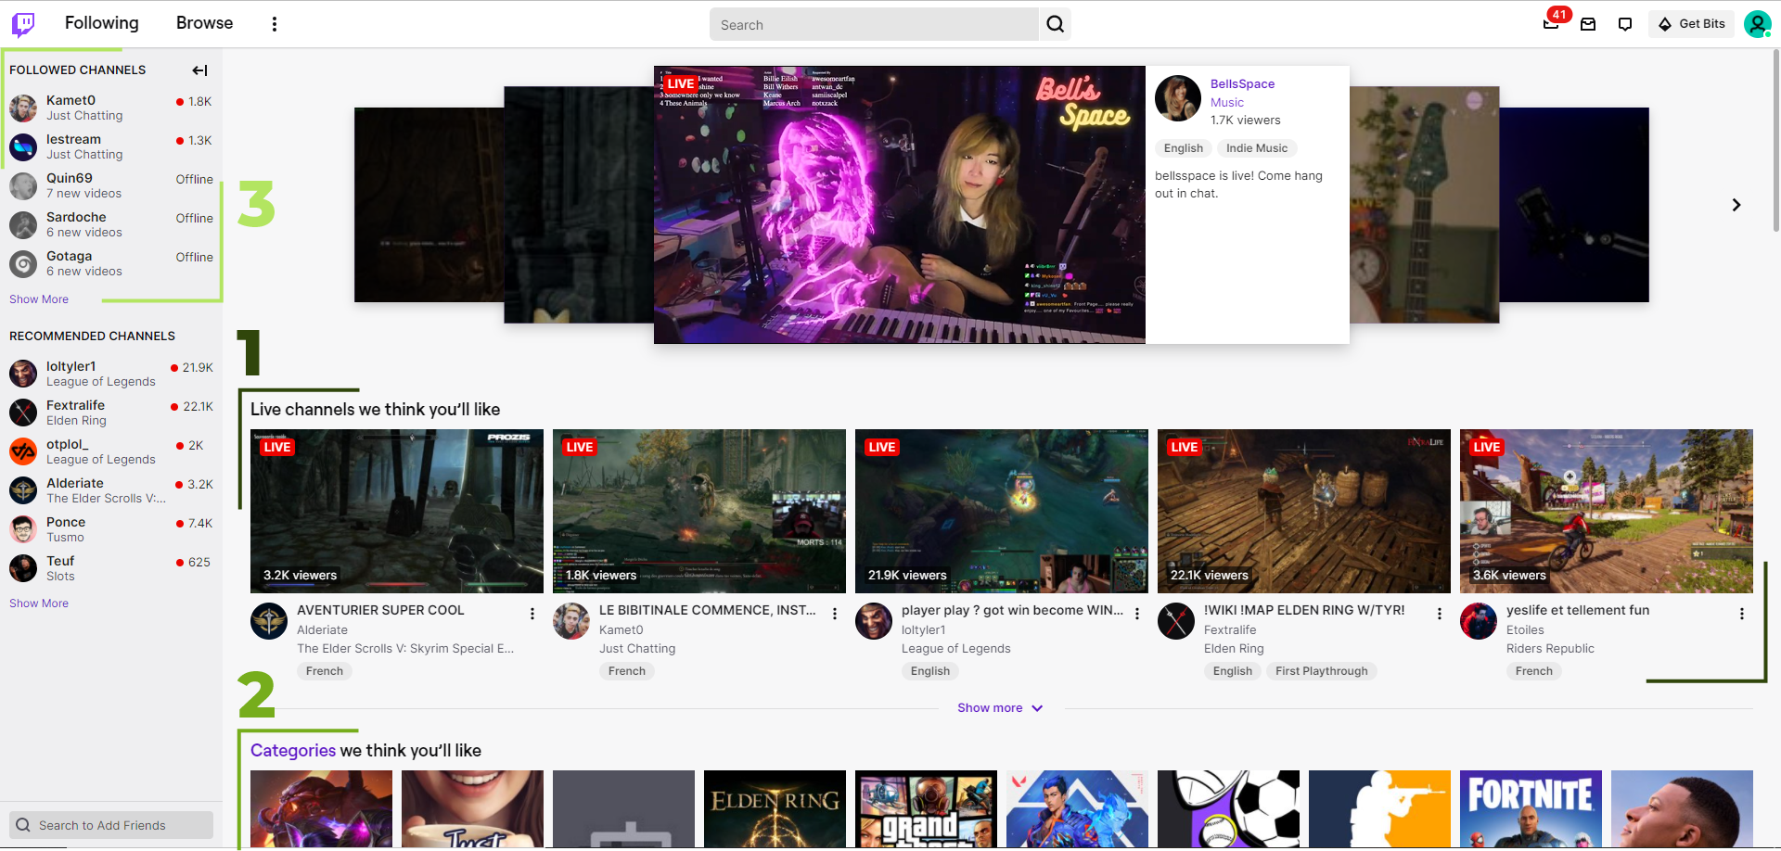Open Alderiate Skyrim stream thumbnail
Viewport: 1781px width, 851px height.
(x=397, y=511)
